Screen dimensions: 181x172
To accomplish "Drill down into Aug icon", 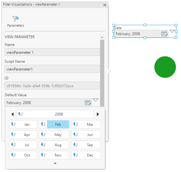I will pos(43,145).
